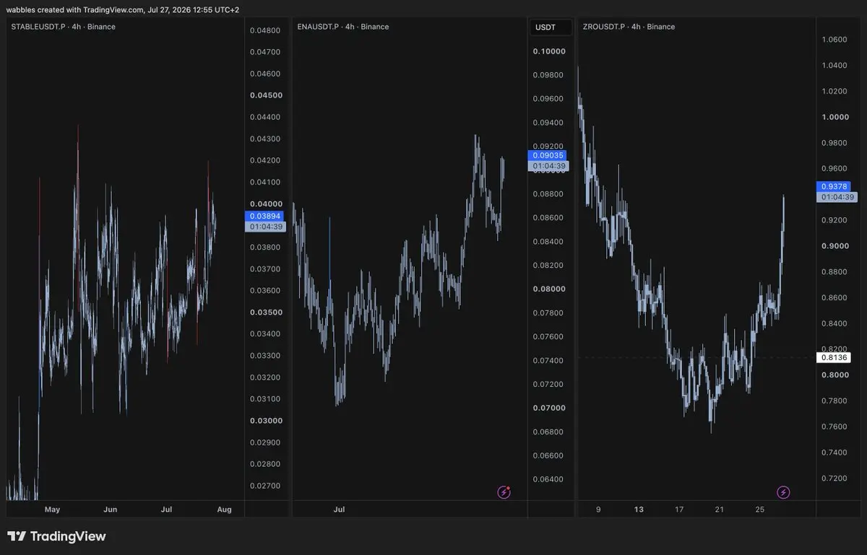Open the USDT currency selector
The image size is (867, 555).
point(551,27)
